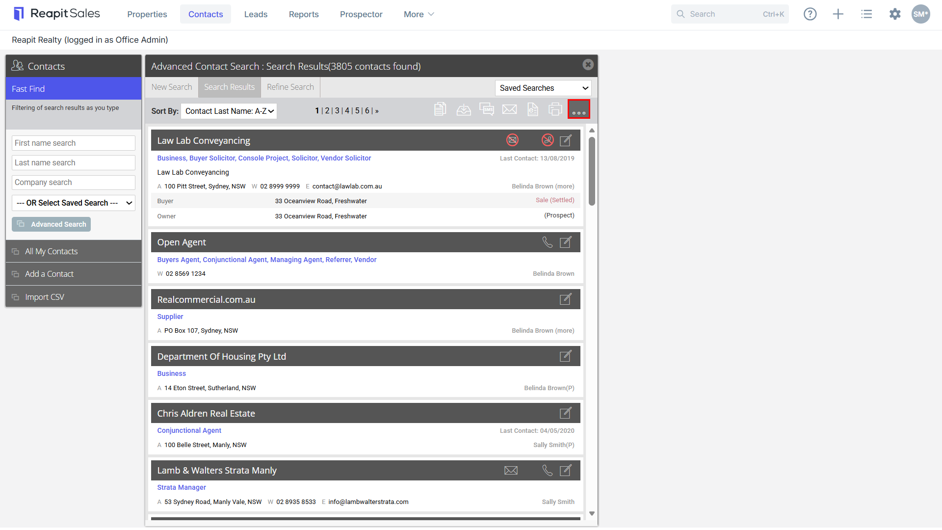Open the Sort By dropdown
Viewport: 942px width, 530px height.
pyautogui.click(x=229, y=111)
